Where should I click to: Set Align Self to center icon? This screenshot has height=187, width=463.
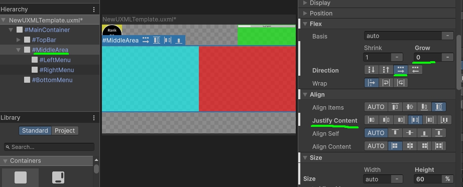410,133
